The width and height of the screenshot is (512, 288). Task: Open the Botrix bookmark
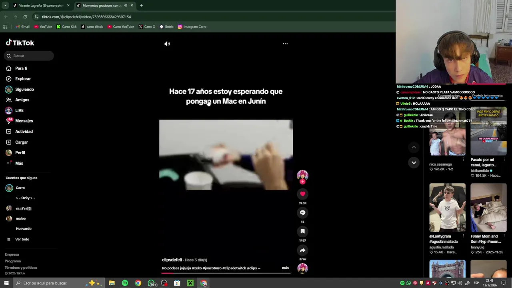point(166,27)
